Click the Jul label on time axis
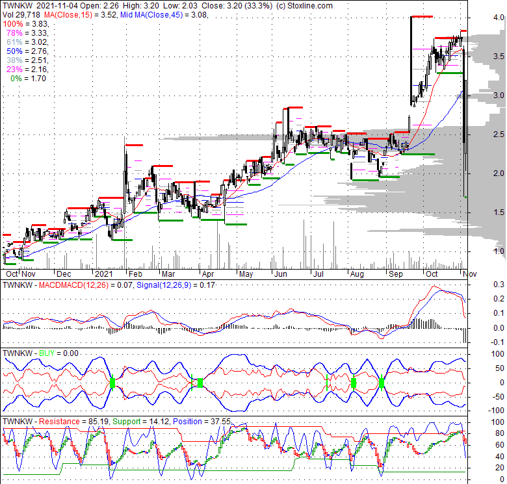This screenshot has height=484, width=507. (x=318, y=274)
